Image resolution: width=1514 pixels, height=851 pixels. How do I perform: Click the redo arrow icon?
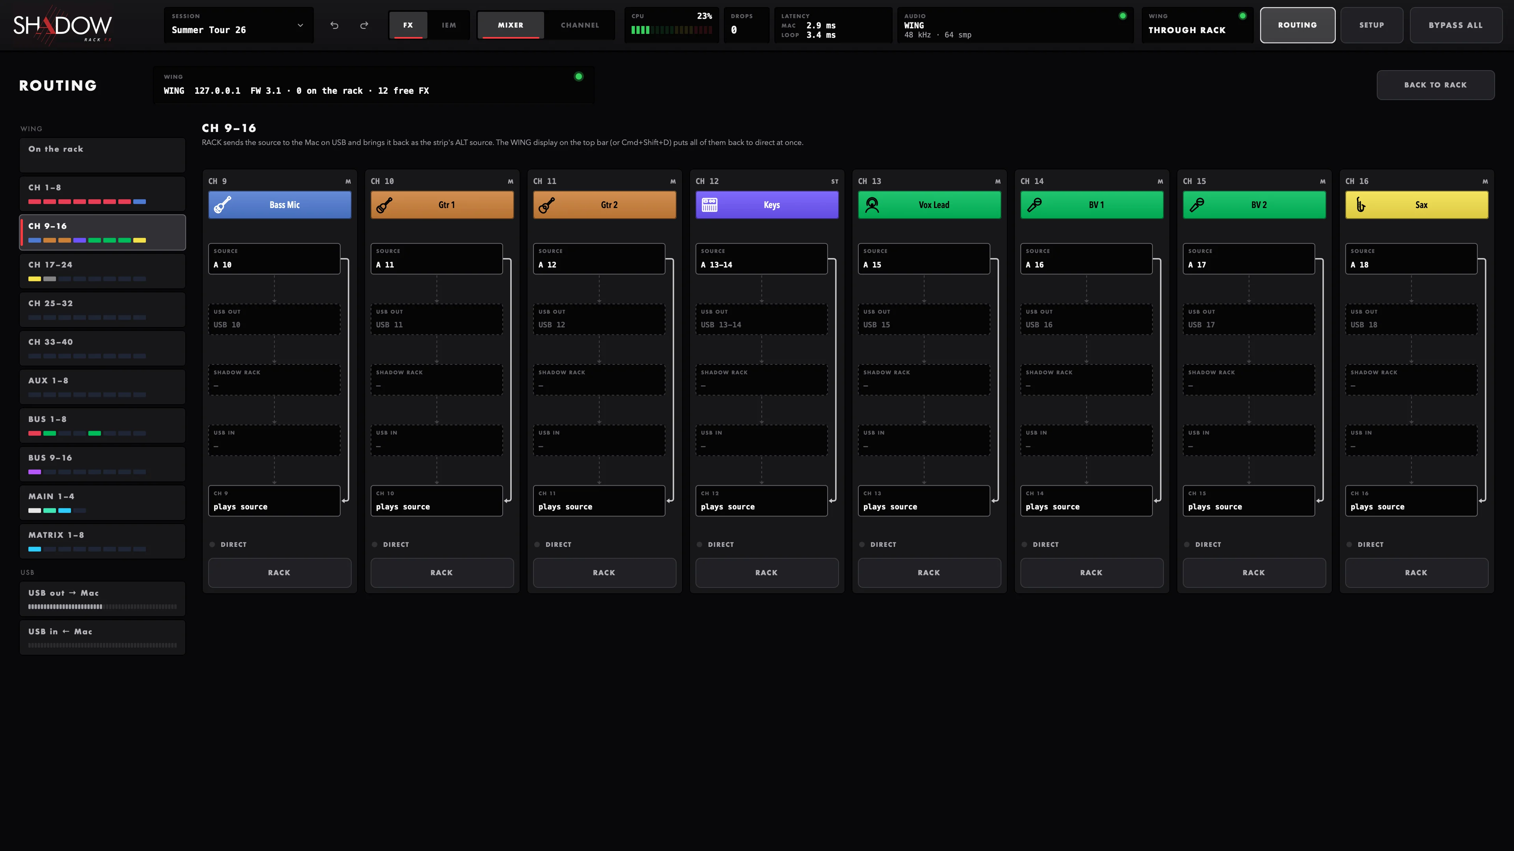pyautogui.click(x=364, y=25)
